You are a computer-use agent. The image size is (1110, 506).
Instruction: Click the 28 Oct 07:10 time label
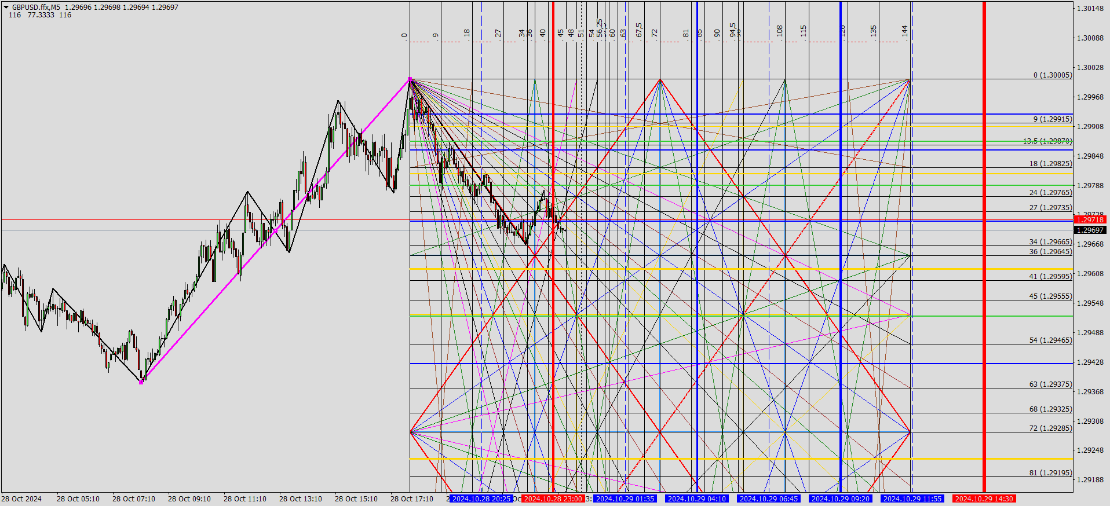click(134, 499)
